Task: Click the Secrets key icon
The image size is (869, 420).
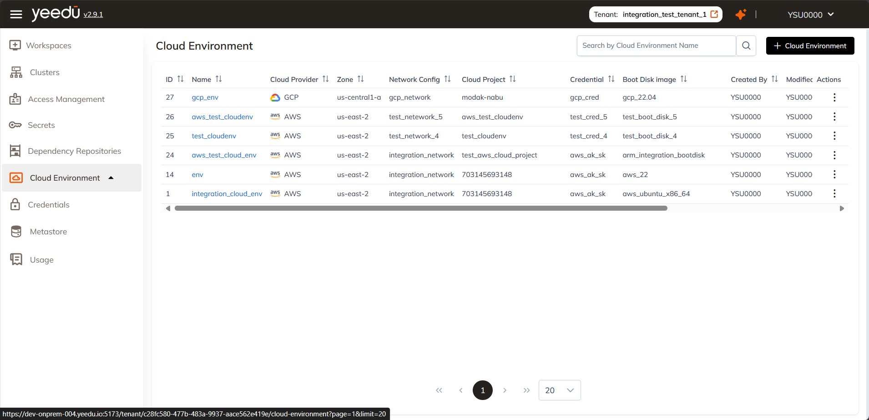Action: [x=15, y=125]
